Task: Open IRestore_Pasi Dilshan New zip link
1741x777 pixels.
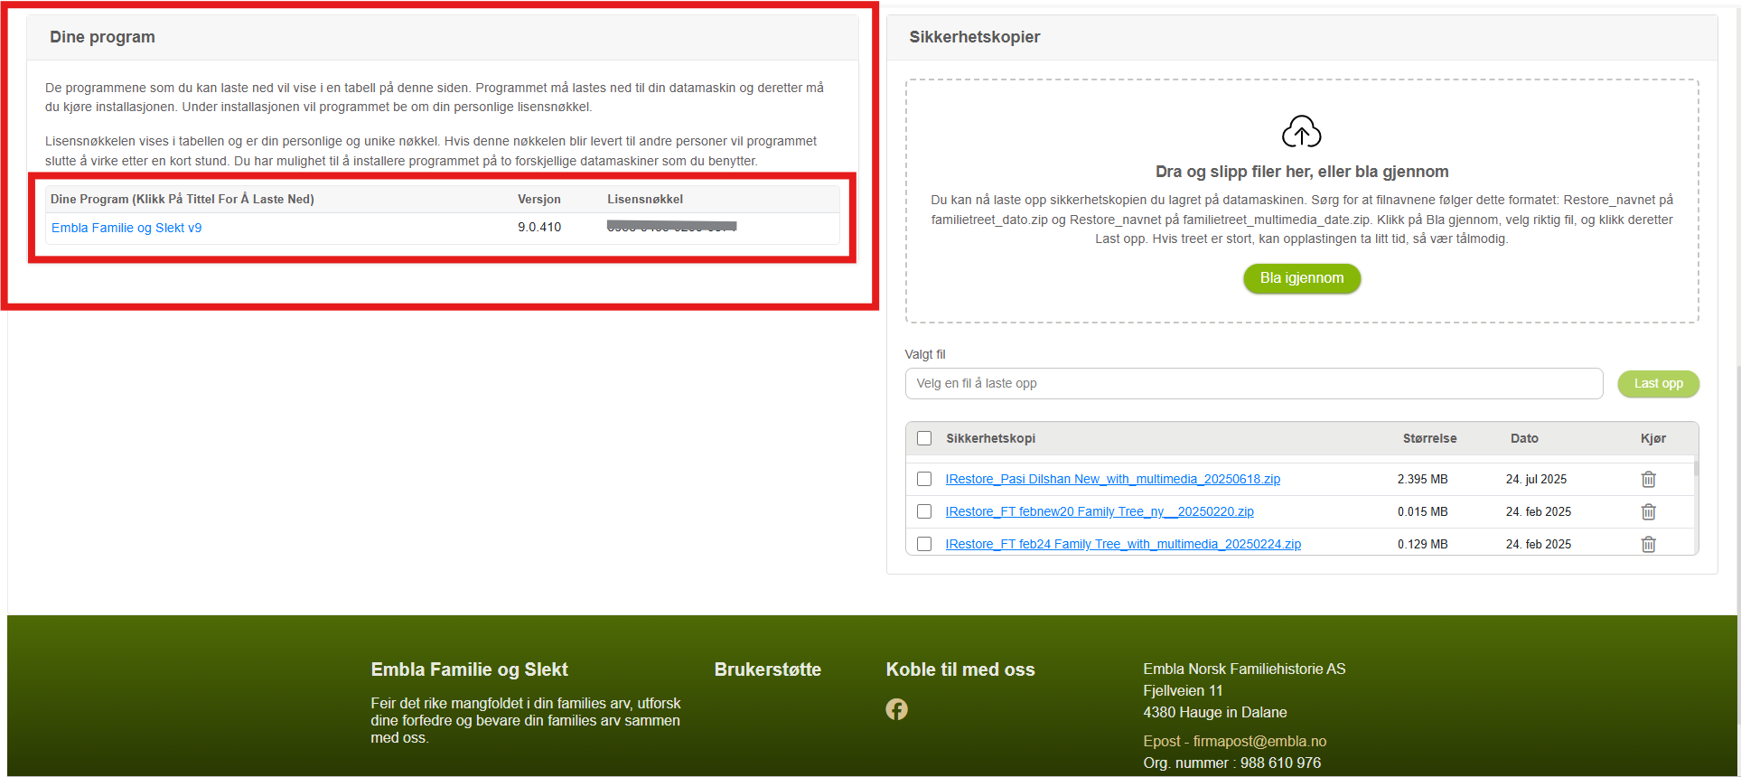Action: coord(1112,479)
